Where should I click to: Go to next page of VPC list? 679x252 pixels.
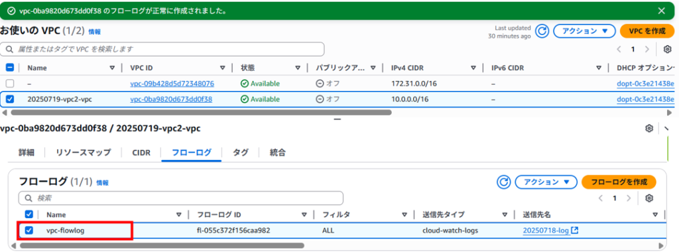(647, 49)
